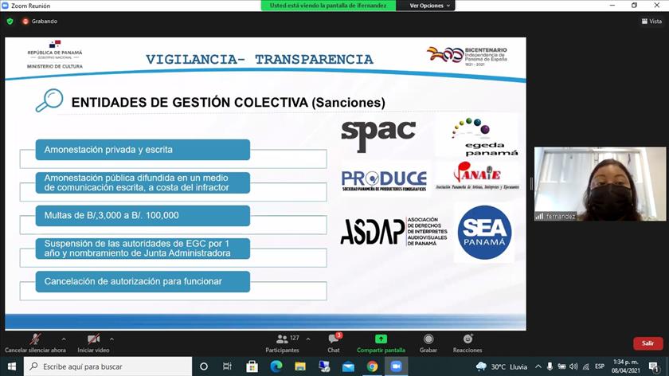The height and width of the screenshot is (376, 669).
Task: Open Google Chrome from taskbar
Action: pos(372,366)
